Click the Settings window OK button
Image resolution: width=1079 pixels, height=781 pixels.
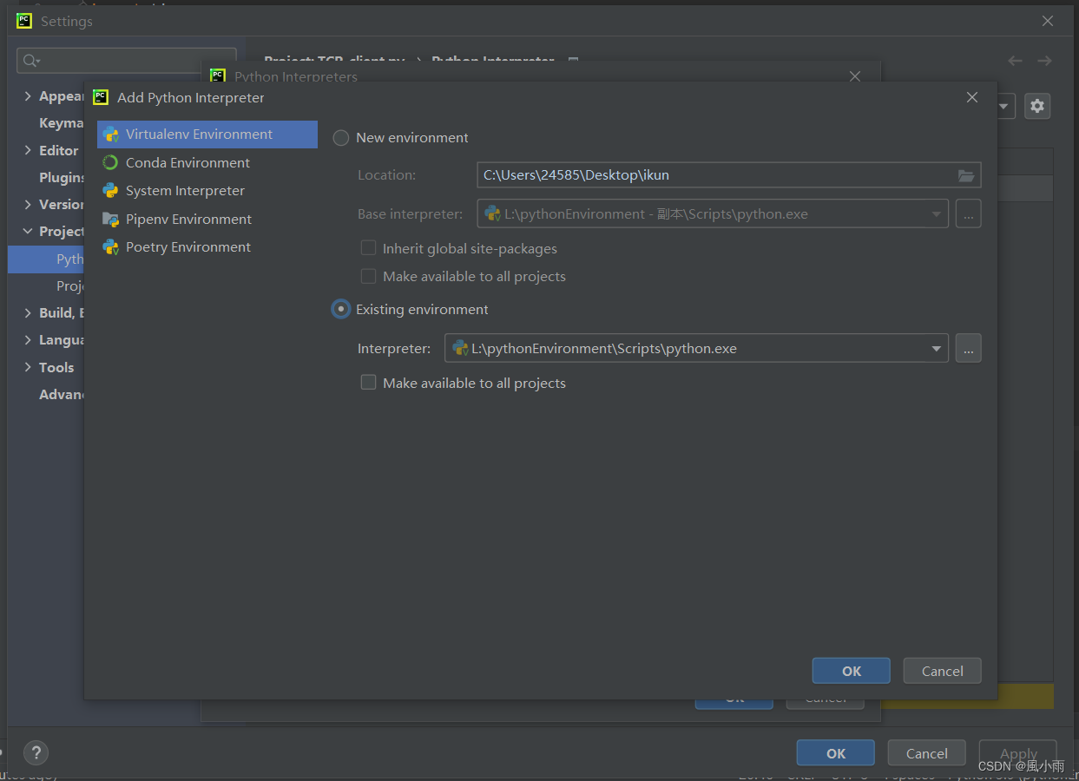click(836, 753)
